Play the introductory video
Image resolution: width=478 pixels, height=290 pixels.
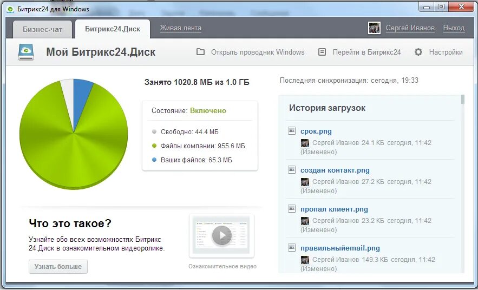(x=221, y=235)
